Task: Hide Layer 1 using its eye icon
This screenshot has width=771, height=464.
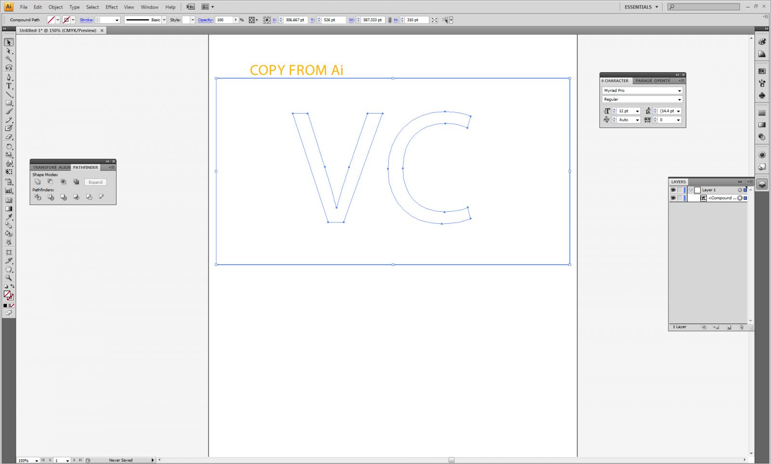Action: click(x=673, y=190)
